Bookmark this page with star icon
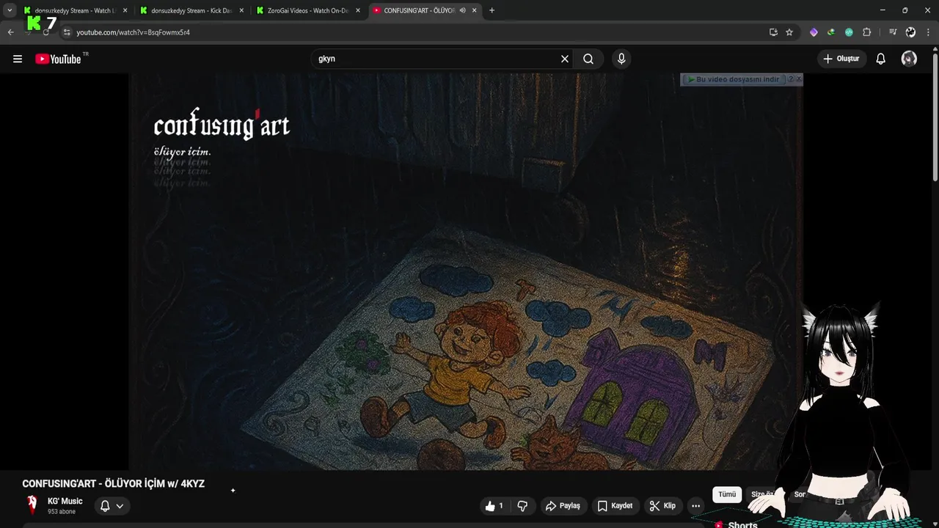Image resolution: width=939 pixels, height=528 pixels. (x=789, y=32)
